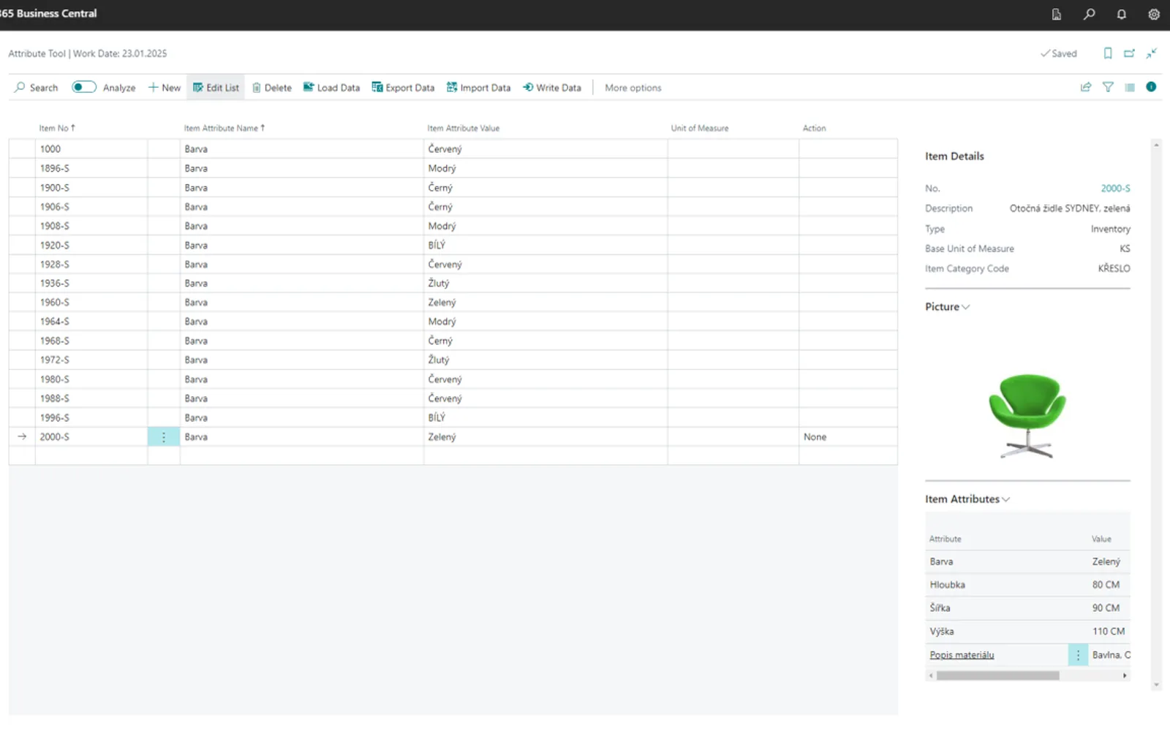Image resolution: width=1170 pixels, height=731 pixels.
Task: Click the green chair picture
Action: coord(1027,414)
